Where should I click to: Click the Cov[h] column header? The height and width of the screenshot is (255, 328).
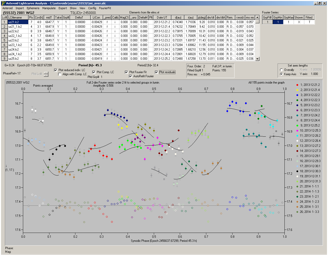point(39,18)
